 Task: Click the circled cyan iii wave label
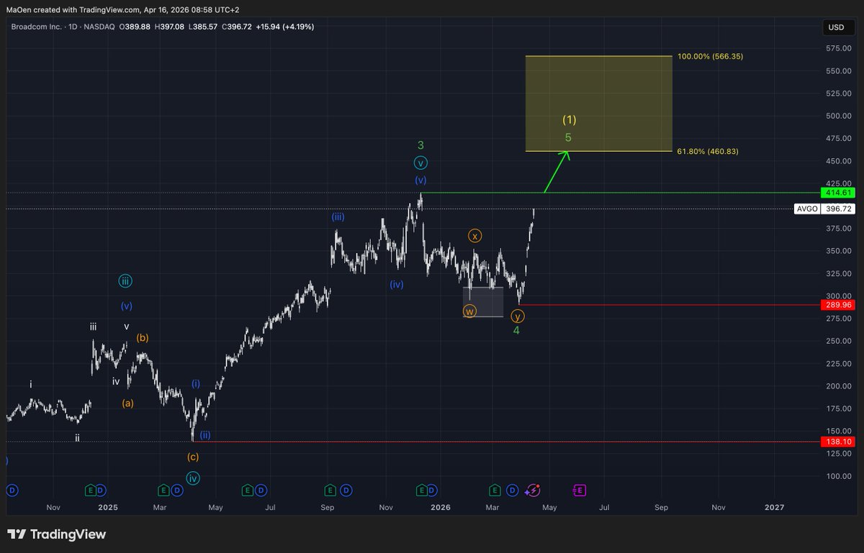point(125,282)
